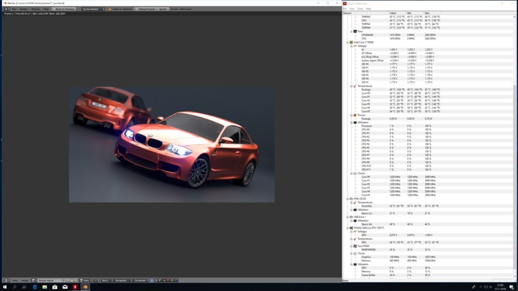Open the image editor type selector in Blender
This screenshot has height=291, width=518.
pos(7,280)
